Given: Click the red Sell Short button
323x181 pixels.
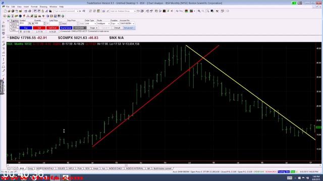Looking at the screenshot, I should [52, 28].
